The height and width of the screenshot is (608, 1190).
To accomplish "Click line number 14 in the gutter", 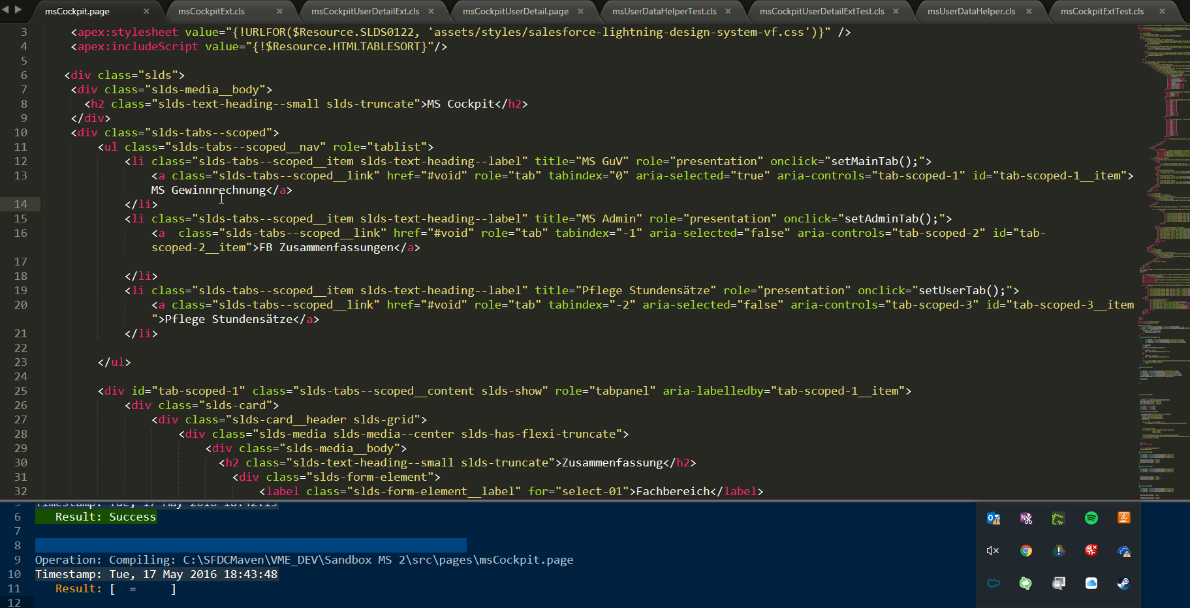I will pyautogui.click(x=21, y=204).
